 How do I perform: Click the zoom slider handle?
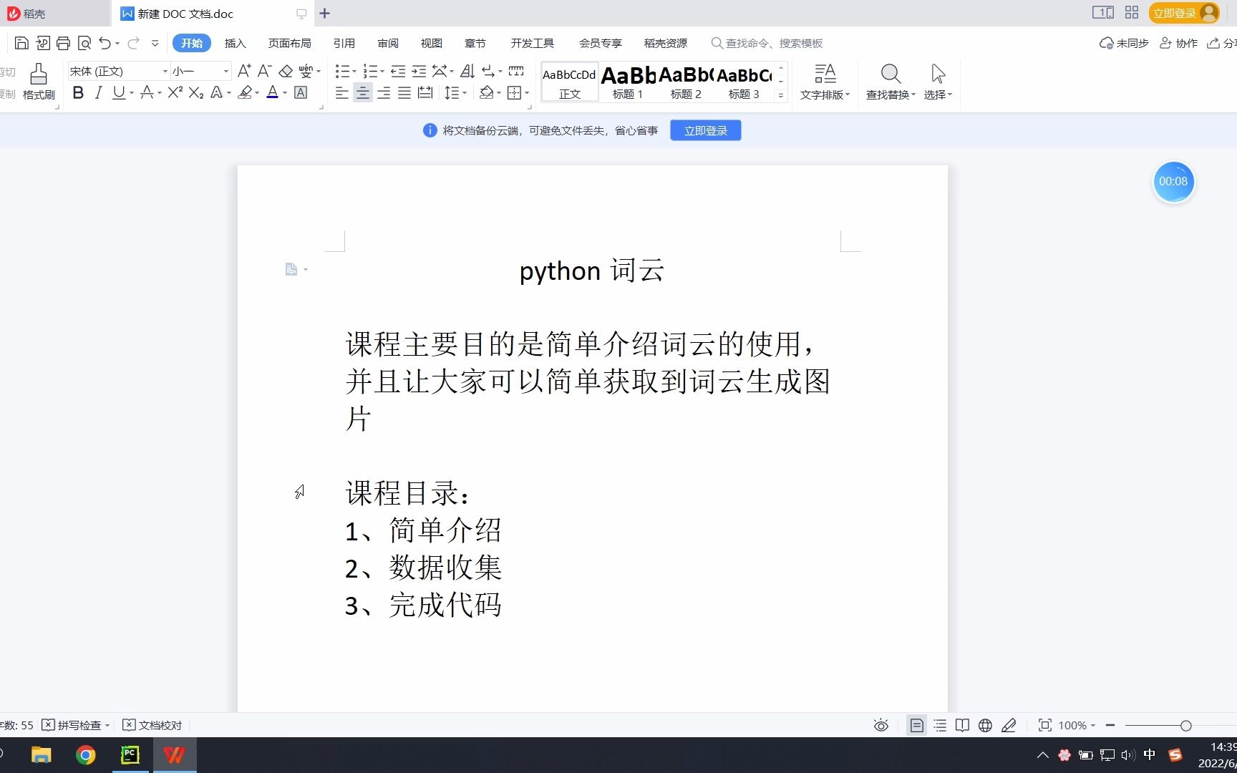[1186, 726]
